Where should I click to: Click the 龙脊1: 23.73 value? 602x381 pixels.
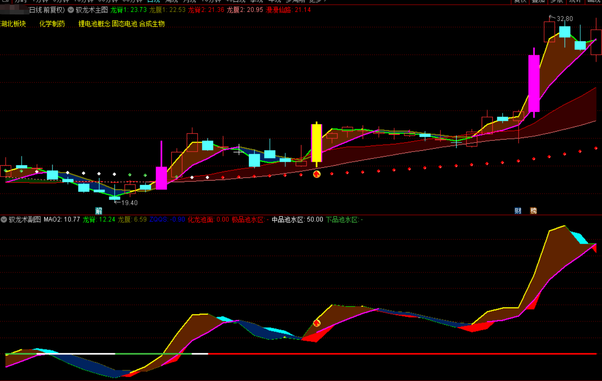[128, 10]
